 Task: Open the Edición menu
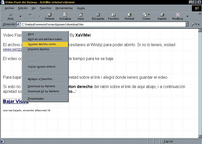pos(23,8)
